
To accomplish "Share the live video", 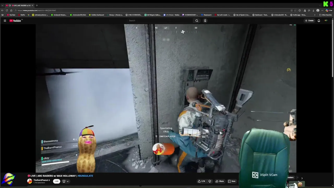I will tap(220, 181).
